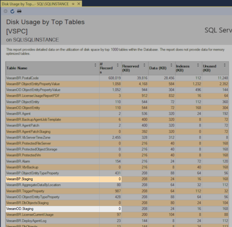Select VeeamBR.BackupAgentJobTemplate table name
This screenshot has width=232, height=227.
coord(33,120)
